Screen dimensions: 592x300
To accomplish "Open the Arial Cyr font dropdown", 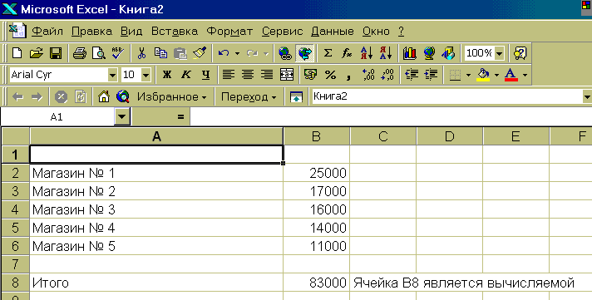I will (112, 75).
